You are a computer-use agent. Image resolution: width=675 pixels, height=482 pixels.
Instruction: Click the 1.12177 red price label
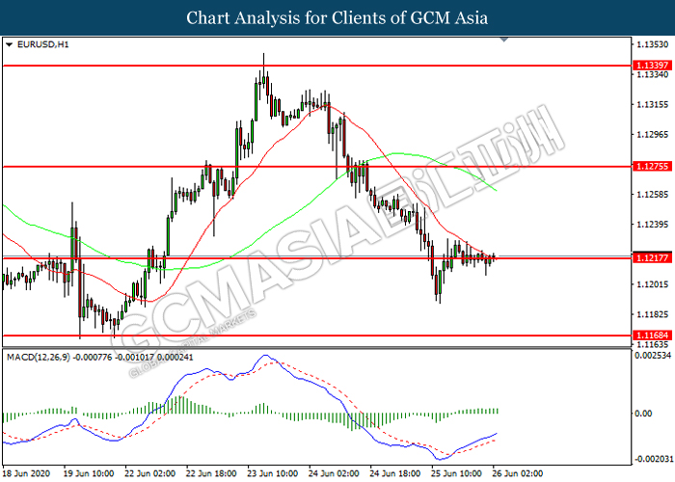pos(652,257)
